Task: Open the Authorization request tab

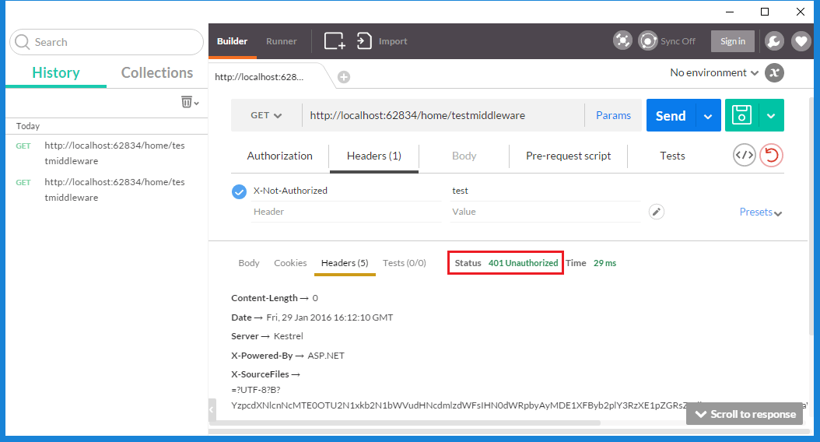Action: pyautogui.click(x=280, y=156)
